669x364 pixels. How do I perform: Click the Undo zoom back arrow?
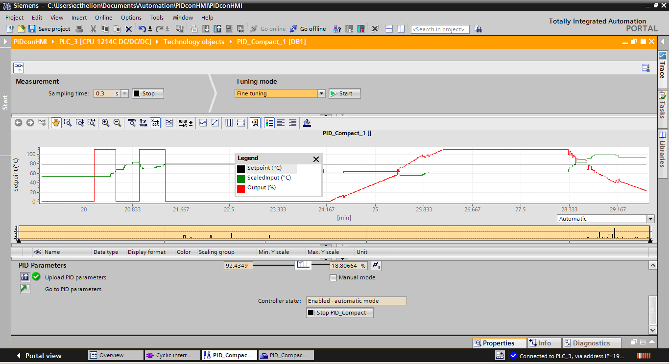[18, 123]
